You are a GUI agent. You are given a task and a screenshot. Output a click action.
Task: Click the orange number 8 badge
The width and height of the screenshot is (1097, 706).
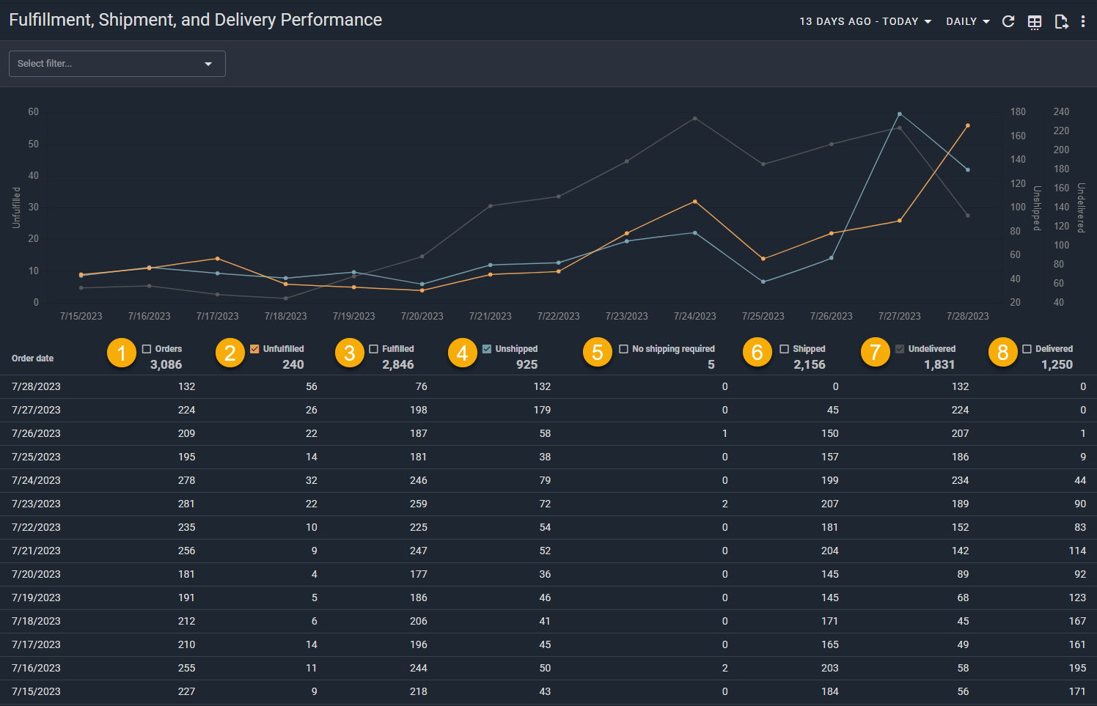coord(1003,353)
